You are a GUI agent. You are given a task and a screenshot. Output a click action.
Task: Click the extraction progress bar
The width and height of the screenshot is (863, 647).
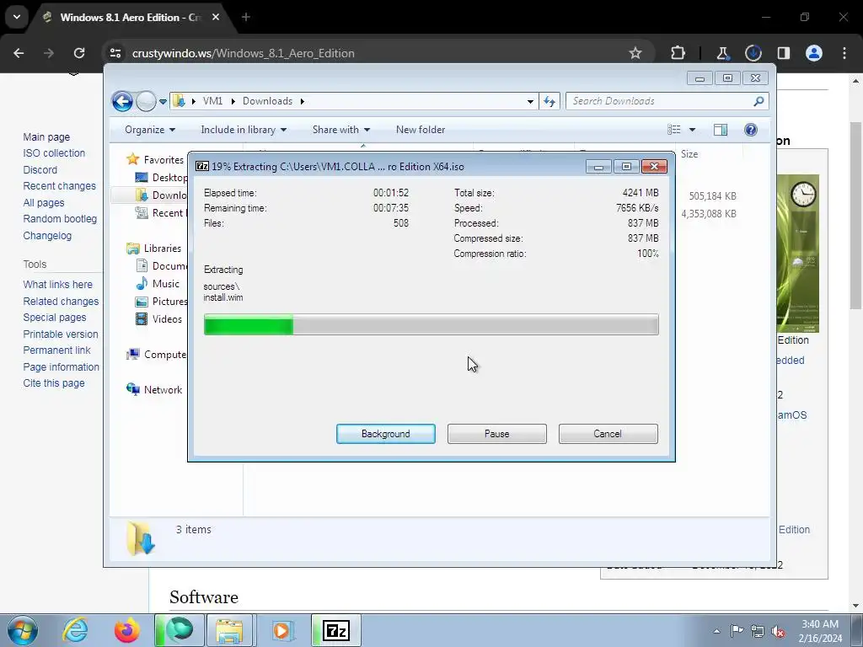coord(431,324)
